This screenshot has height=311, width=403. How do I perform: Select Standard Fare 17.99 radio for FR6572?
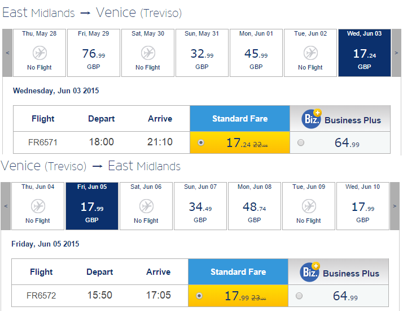click(199, 296)
